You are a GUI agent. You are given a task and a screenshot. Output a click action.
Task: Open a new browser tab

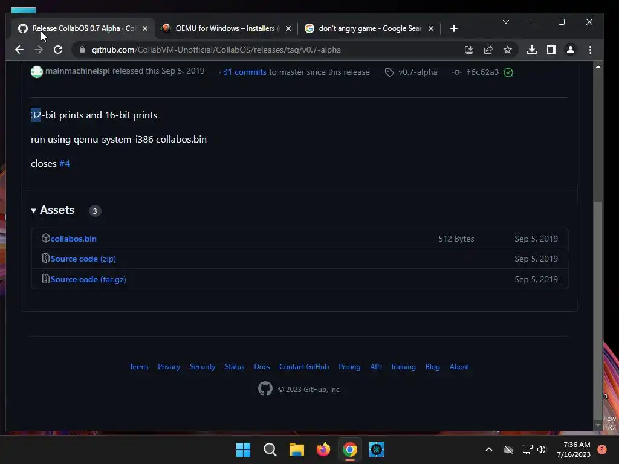coord(454,28)
